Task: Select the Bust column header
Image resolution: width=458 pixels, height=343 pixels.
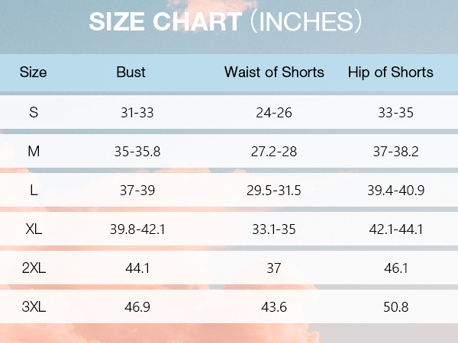Action: click(x=131, y=72)
